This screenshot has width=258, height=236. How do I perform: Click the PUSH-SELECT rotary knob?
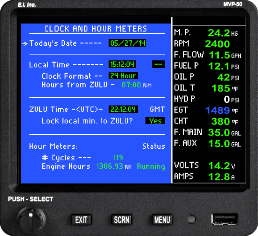click(31, 220)
